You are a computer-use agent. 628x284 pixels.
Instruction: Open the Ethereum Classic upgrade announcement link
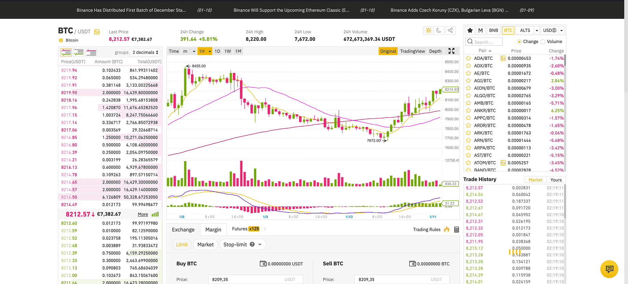(291, 10)
